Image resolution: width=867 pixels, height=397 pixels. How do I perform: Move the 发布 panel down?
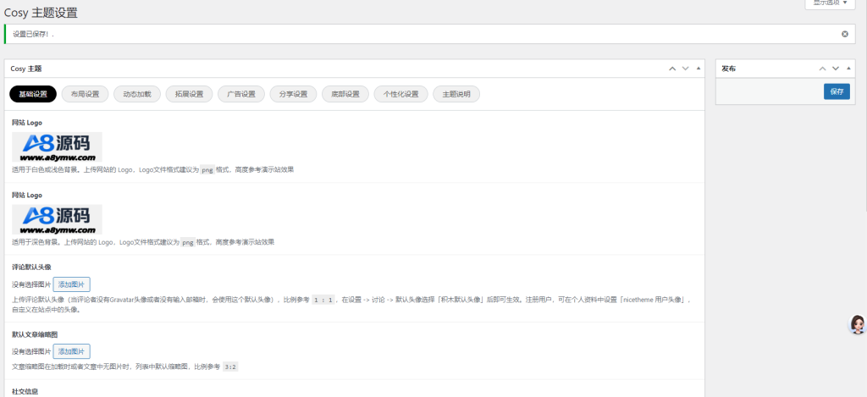(x=836, y=69)
